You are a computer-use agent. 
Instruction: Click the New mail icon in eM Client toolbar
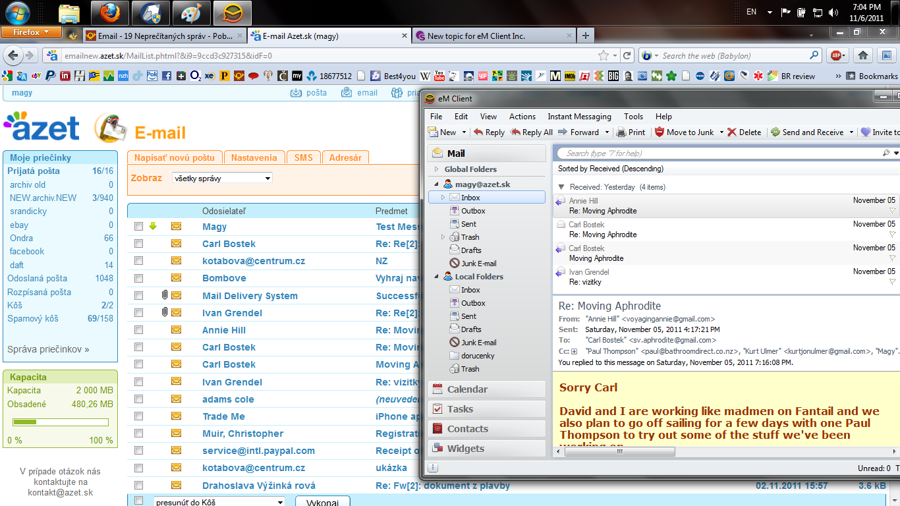coord(434,132)
